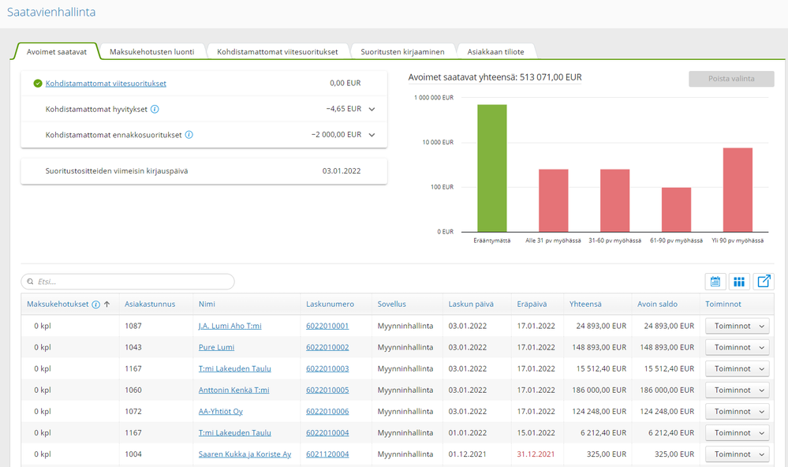Open Toiminnot dropdown for Saaren Kukka ja Koriste Ay

[x=738, y=454]
